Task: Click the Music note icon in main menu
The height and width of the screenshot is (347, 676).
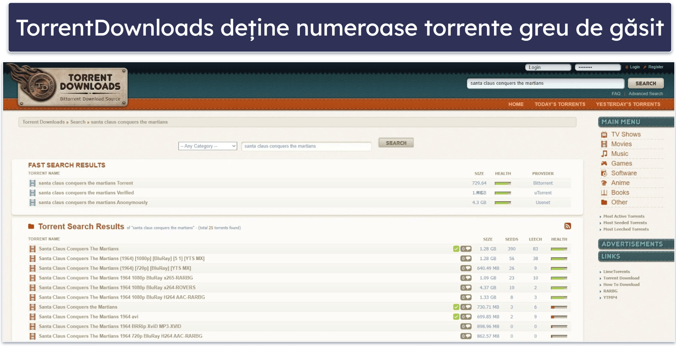Action: click(x=604, y=154)
